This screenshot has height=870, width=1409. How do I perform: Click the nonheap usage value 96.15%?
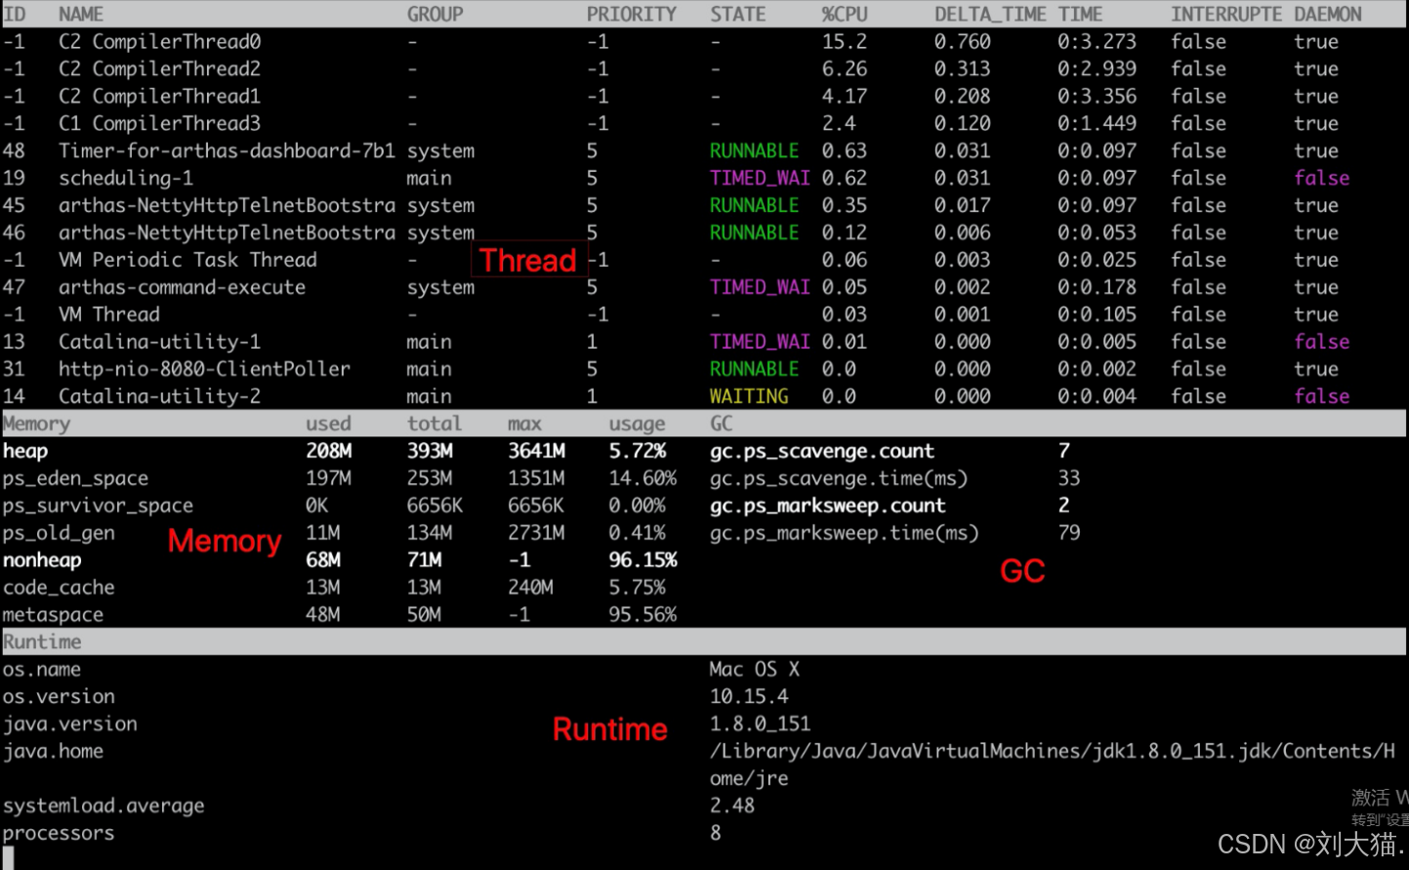tap(642, 560)
